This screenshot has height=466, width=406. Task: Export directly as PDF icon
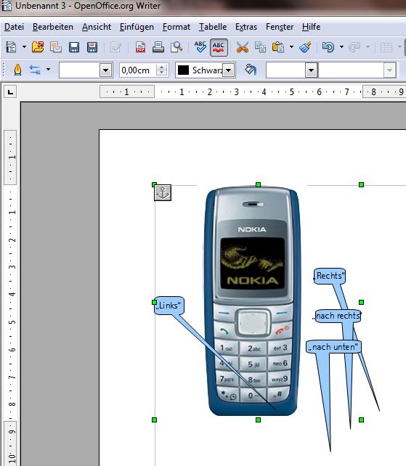coord(140,47)
